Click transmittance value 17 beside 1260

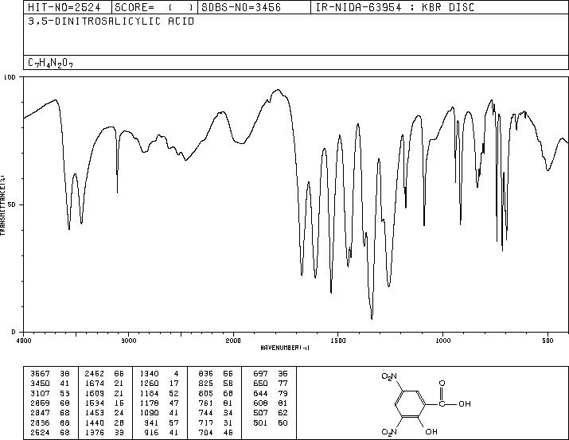pyautogui.click(x=173, y=384)
